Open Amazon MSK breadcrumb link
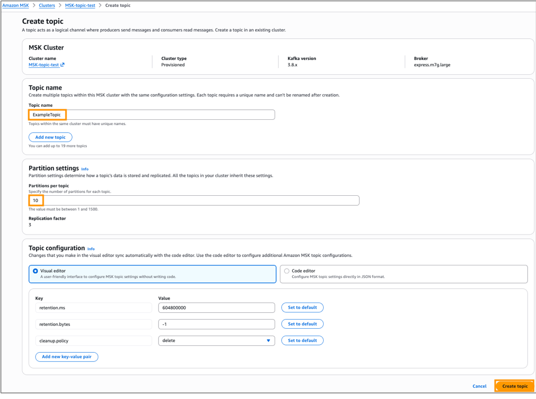Viewport: 536px width, 399px height. click(15, 5)
